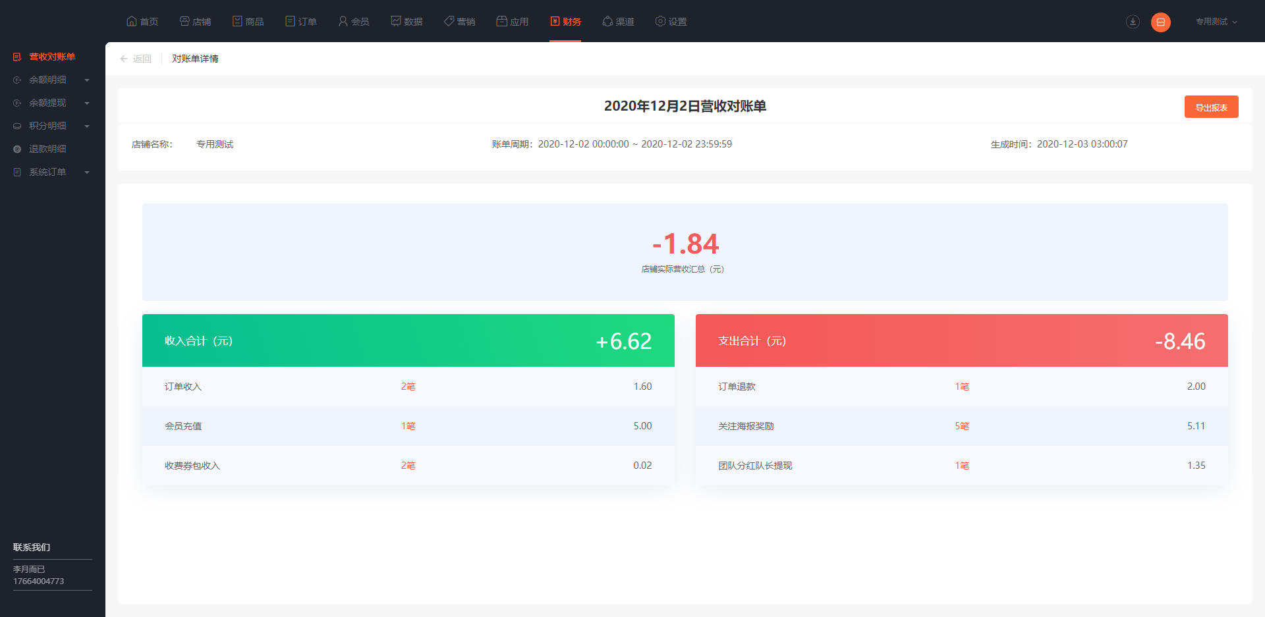This screenshot has width=1265, height=617.
Task: Click the 1.60 amount for 订单收入
Action: tap(642, 387)
